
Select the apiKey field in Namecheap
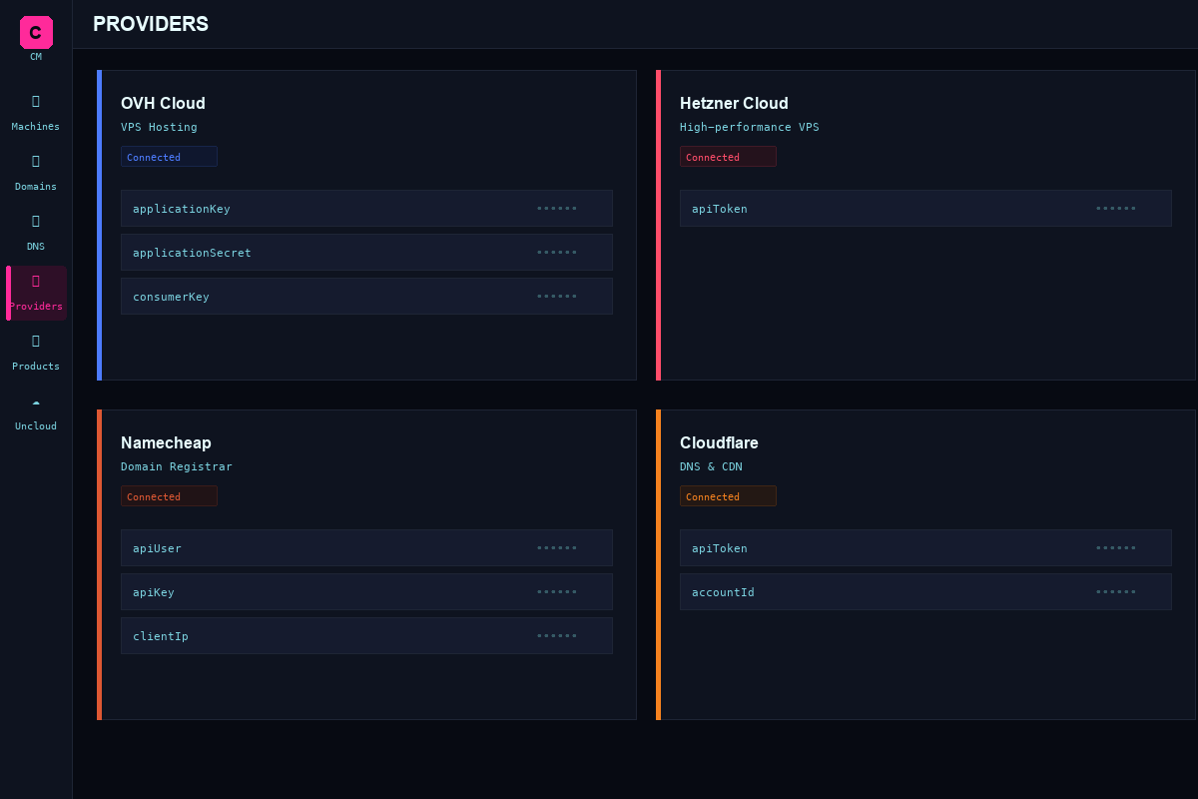(366, 592)
